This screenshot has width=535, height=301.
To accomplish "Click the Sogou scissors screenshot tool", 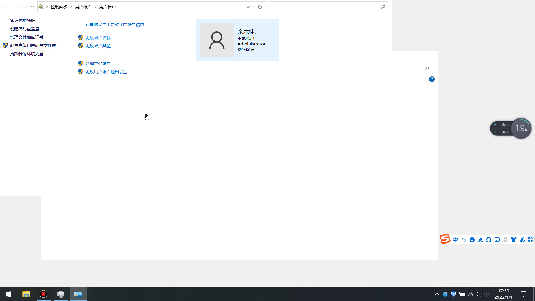I will pyautogui.click(x=522, y=240).
